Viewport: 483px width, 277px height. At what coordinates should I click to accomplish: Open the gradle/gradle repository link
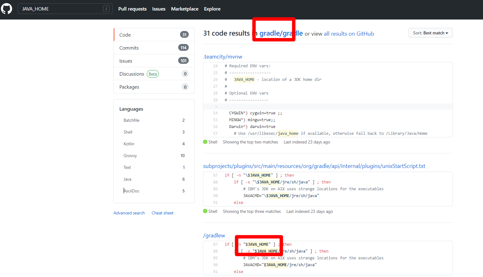281,33
